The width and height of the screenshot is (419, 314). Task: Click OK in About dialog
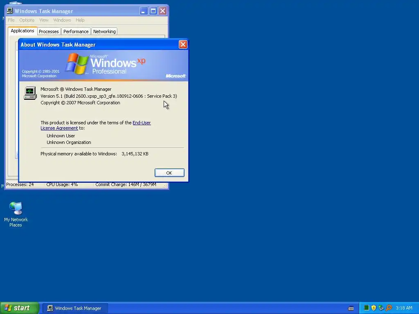pos(169,173)
